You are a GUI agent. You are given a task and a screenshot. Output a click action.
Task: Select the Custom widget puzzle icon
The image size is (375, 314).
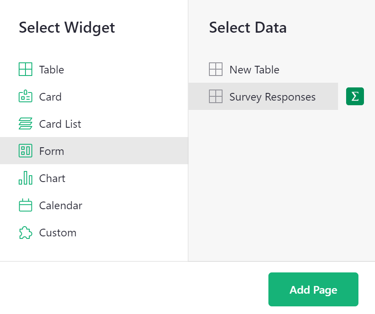click(25, 232)
